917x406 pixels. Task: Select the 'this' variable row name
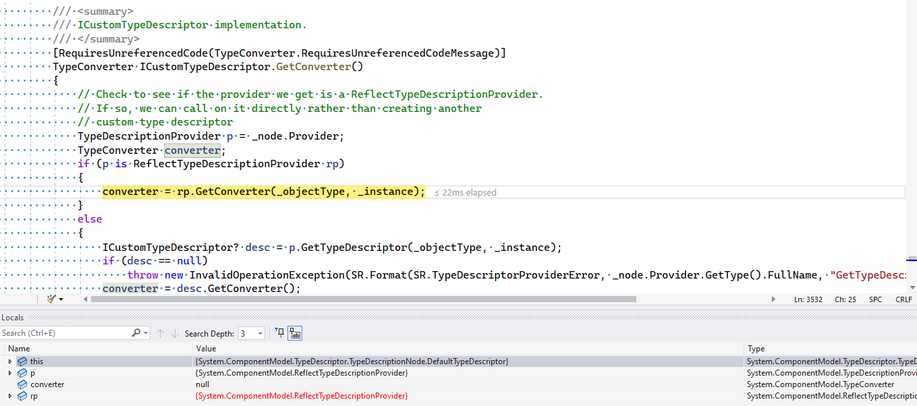click(x=36, y=361)
